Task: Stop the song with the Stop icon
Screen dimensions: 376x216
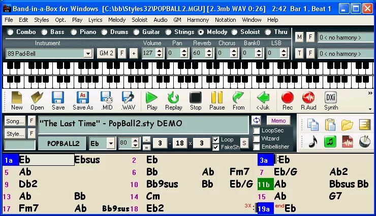Action: click(196, 98)
